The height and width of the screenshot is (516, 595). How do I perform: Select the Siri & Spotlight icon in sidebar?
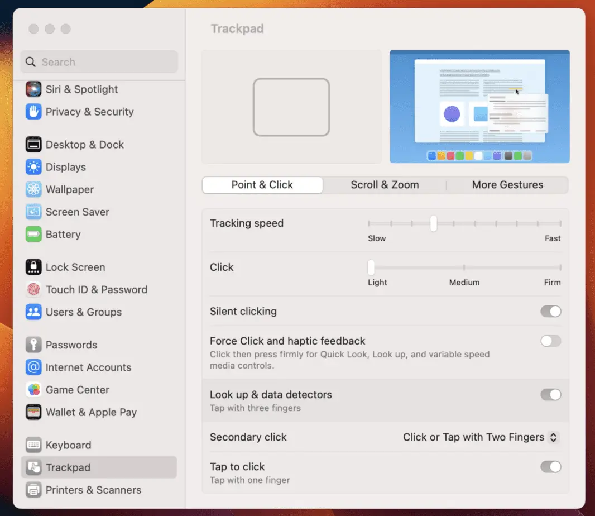33,89
